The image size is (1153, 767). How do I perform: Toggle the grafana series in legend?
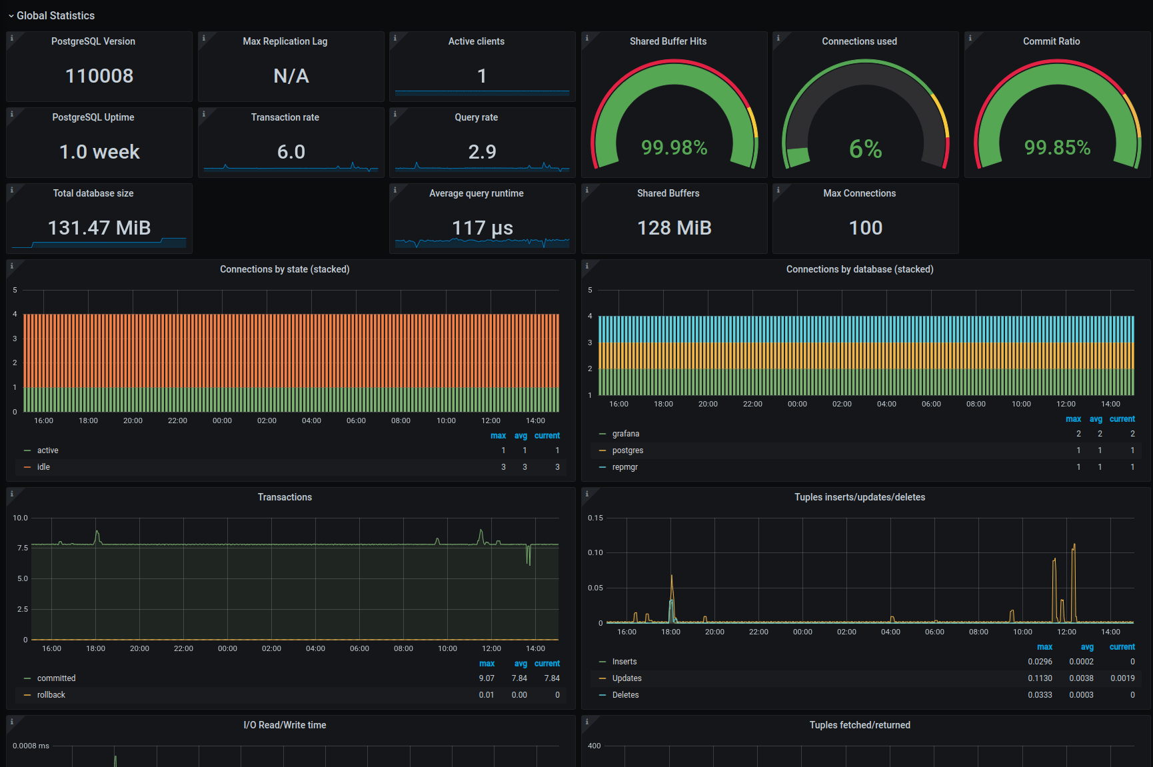coord(626,434)
